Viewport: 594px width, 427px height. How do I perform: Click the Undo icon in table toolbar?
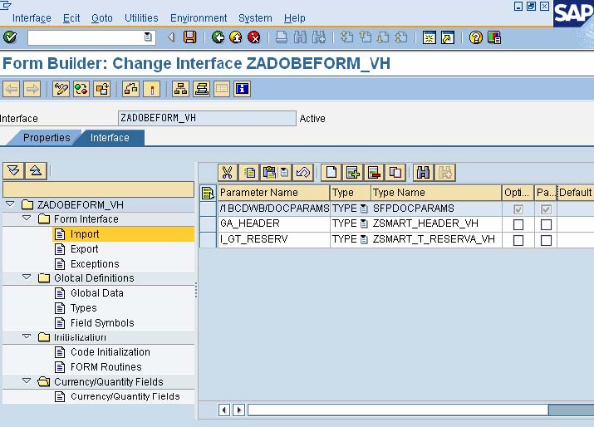tap(302, 173)
